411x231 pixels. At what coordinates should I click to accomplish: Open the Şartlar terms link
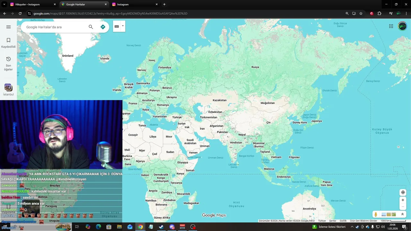333,221
